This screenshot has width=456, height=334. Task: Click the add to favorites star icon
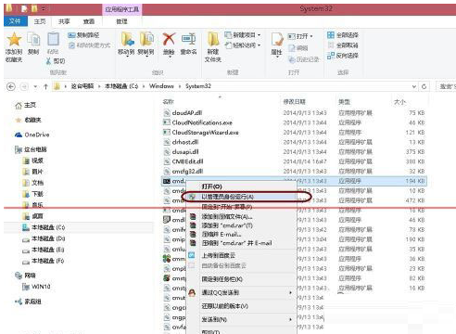[14, 39]
